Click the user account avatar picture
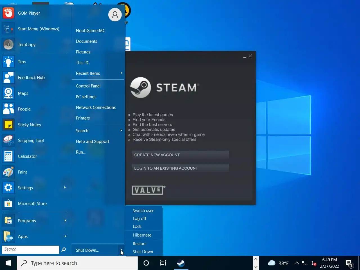 115,14
